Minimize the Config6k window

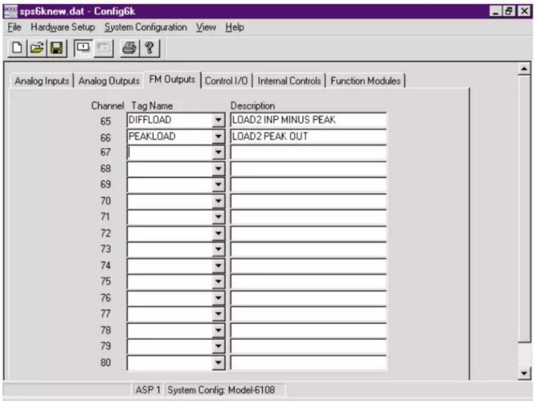click(496, 11)
